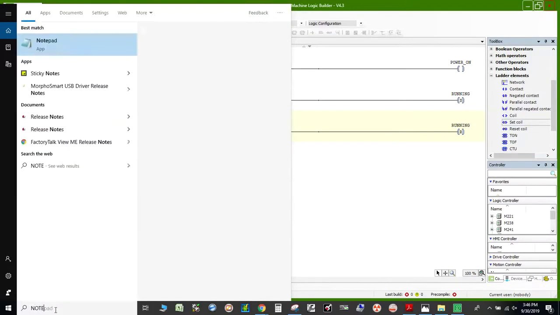Screen dimensions: 560x315
Task: Select the Contact ladder element
Action: coord(516,89)
